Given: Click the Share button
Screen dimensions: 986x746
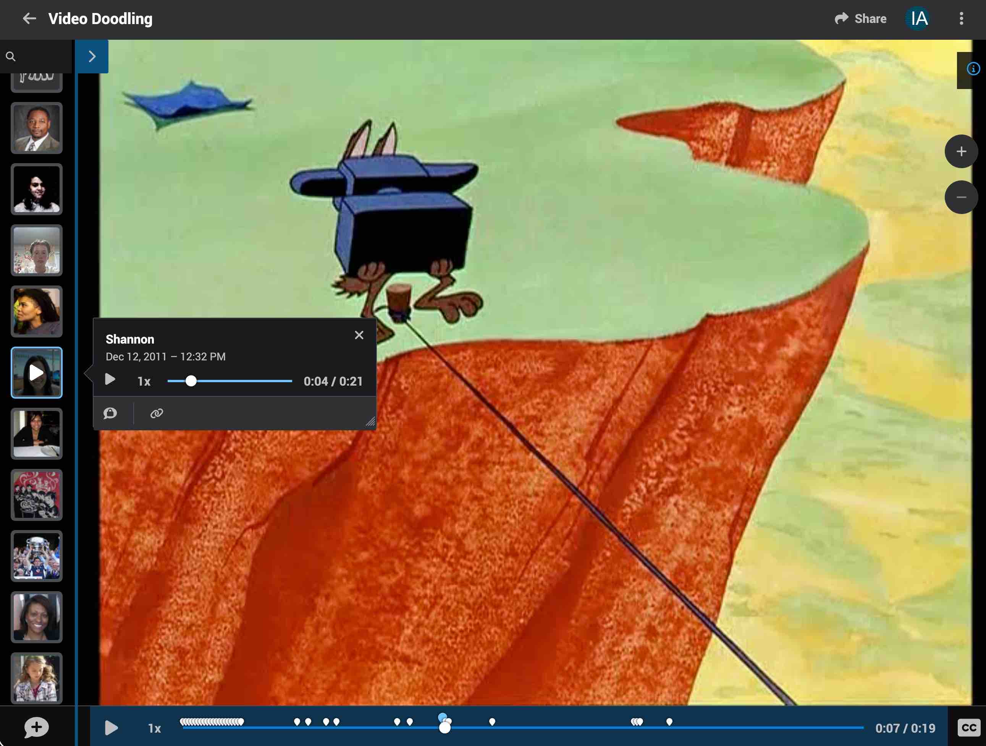Looking at the screenshot, I should pos(861,19).
